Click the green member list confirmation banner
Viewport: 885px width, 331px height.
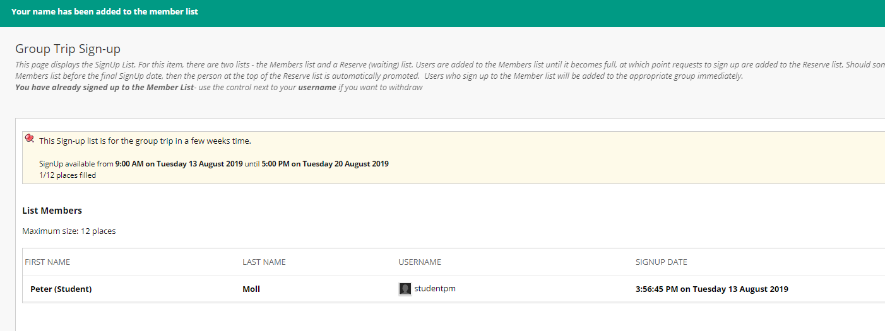(442, 12)
